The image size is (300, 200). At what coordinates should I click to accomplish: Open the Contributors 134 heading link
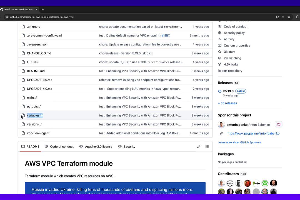point(232,174)
